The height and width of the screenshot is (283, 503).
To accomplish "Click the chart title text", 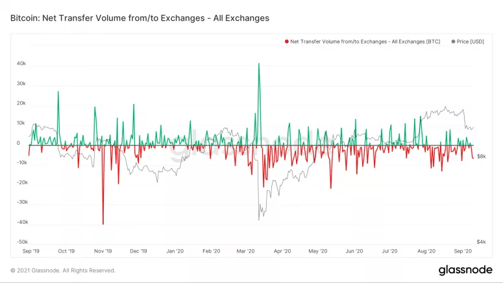I will pos(140,18).
